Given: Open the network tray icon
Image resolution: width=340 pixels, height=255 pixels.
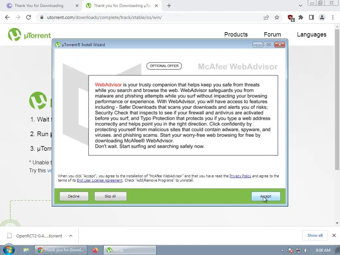Looking at the screenshot, I should coord(298,250).
